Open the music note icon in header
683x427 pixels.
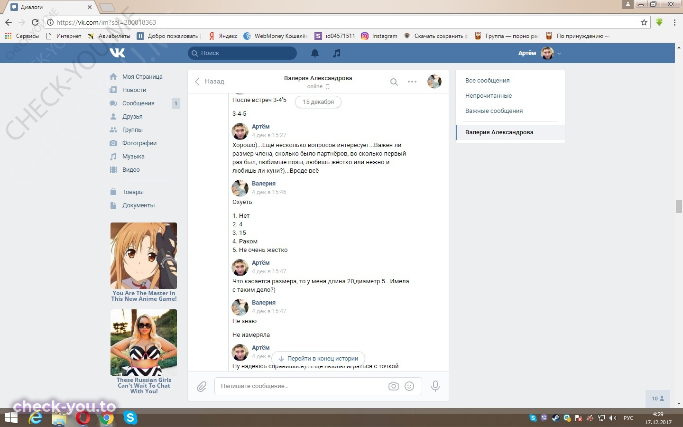point(337,53)
